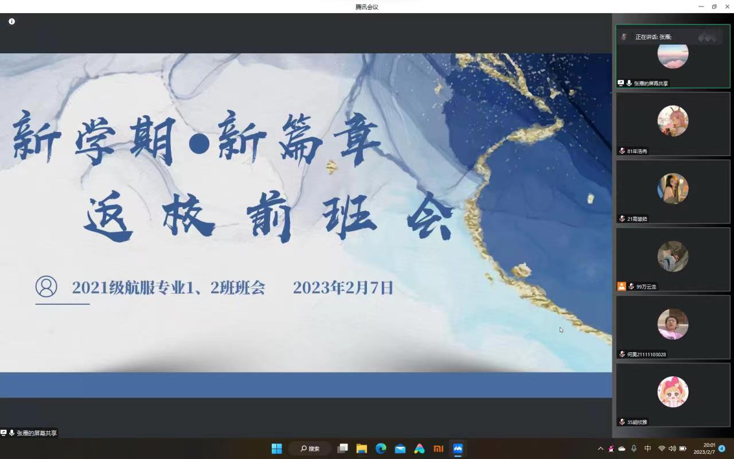Open the Windows Start menu

pyautogui.click(x=276, y=449)
